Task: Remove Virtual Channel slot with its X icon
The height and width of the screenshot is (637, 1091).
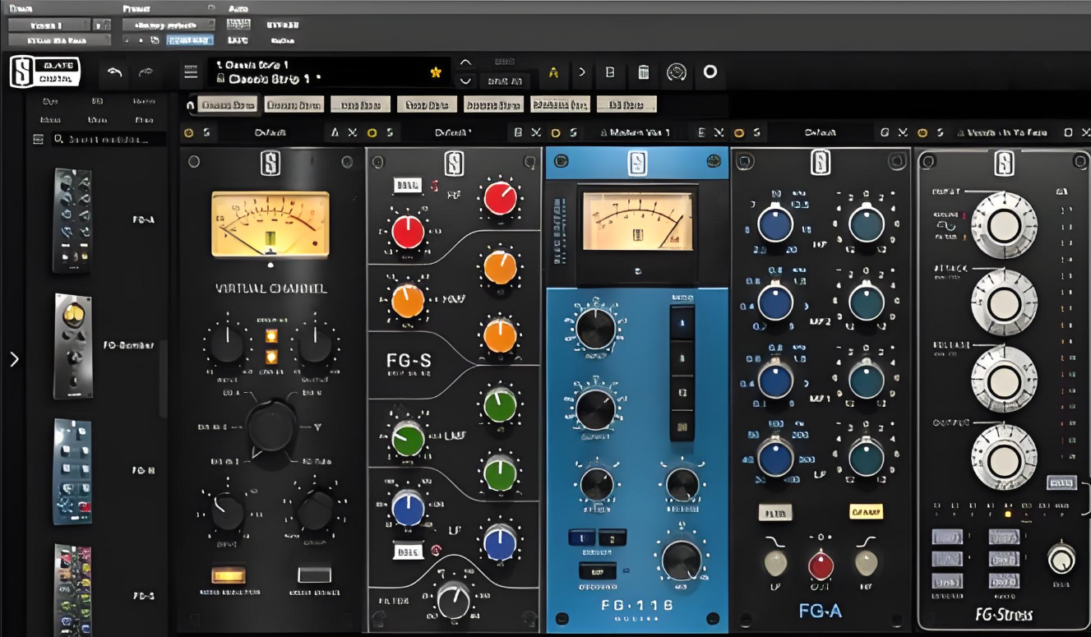Action: point(352,132)
